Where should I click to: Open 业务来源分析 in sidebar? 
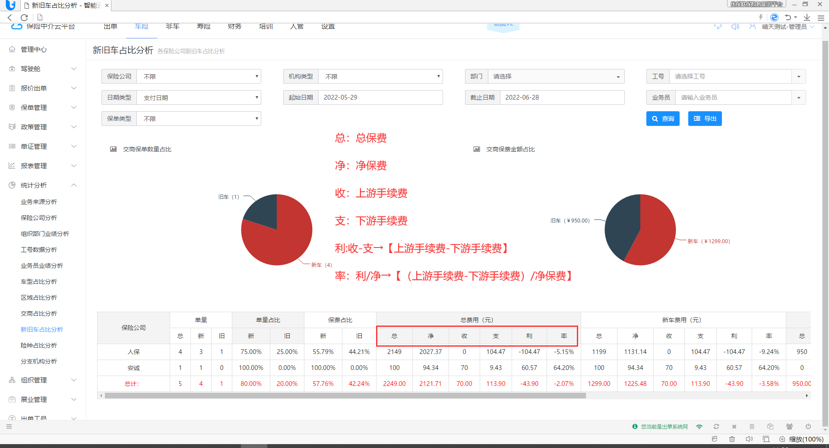point(39,202)
